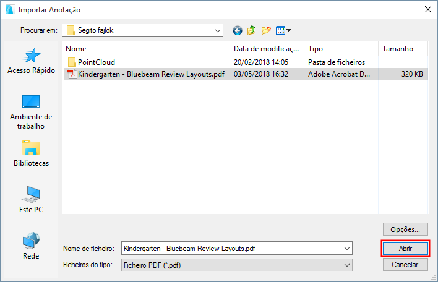Image resolution: width=438 pixels, height=282 pixels.
Task: Go up one folder level
Action: tap(252, 30)
